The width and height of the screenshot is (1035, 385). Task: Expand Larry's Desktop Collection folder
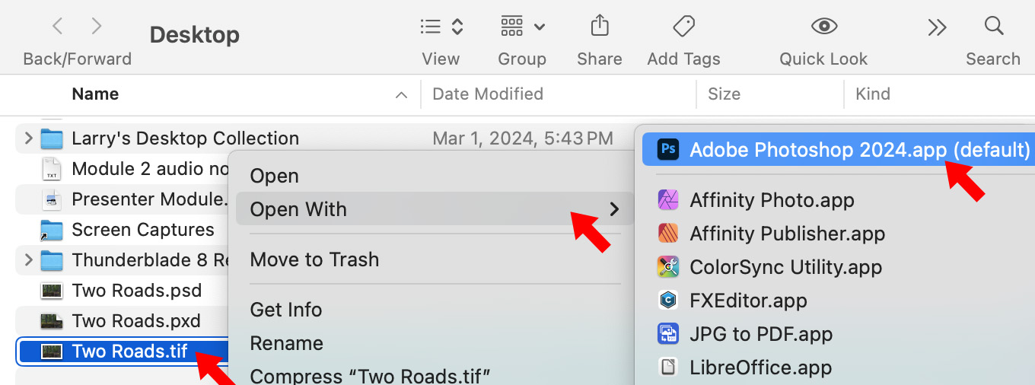tap(28, 138)
